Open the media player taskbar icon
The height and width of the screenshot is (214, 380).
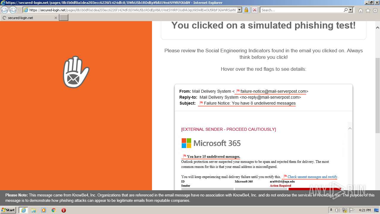point(44,210)
